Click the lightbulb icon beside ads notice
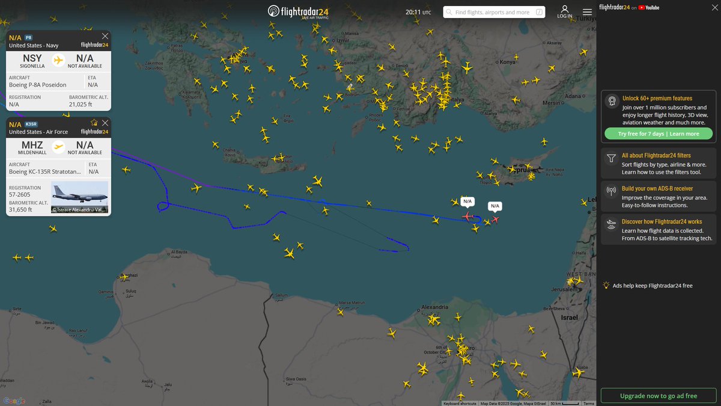The height and width of the screenshot is (406, 721). coord(606,285)
